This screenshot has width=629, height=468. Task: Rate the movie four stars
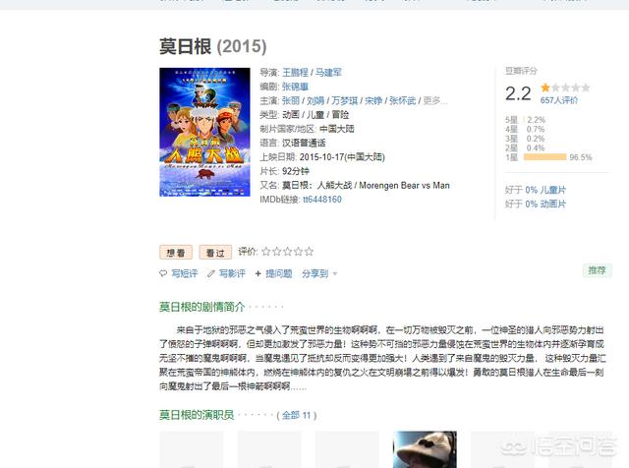coord(298,252)
